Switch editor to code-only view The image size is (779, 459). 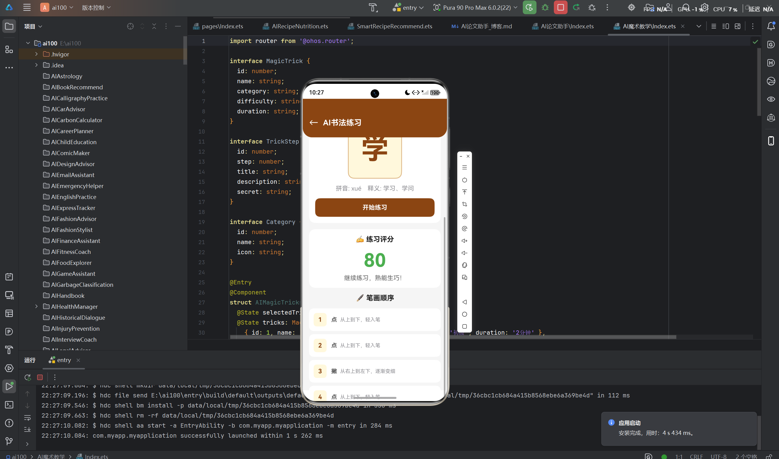click(x=713, y=26)
